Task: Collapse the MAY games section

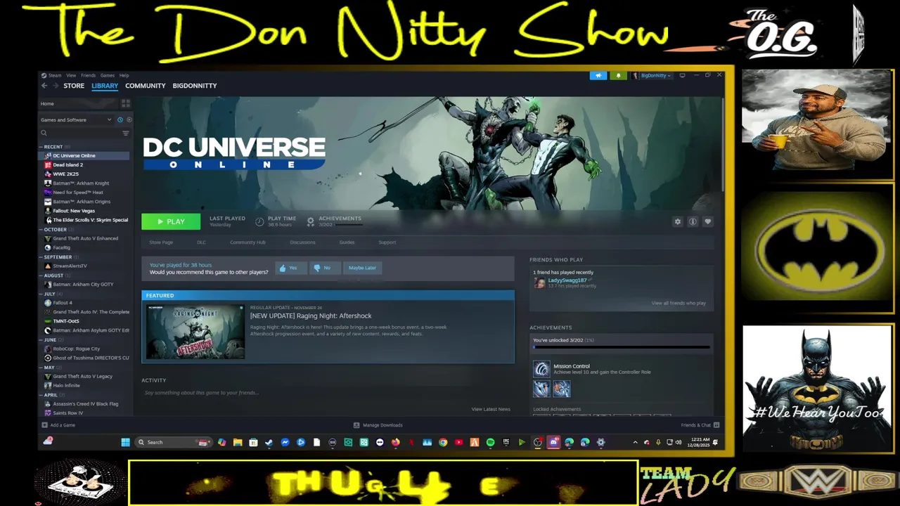Action: pos(41,368)
